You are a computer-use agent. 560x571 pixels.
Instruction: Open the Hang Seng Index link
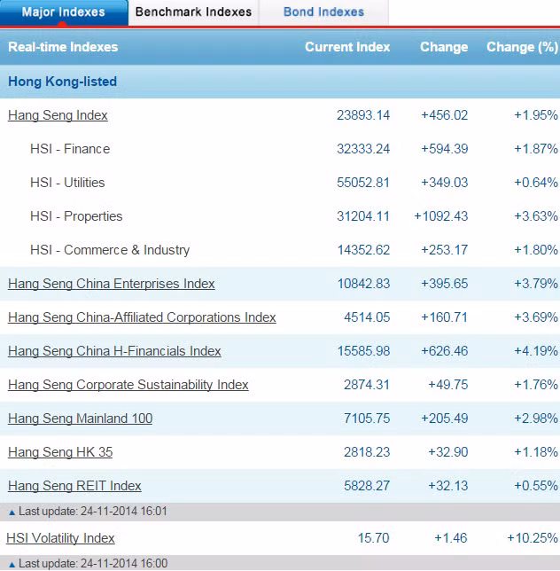[58, 115]
